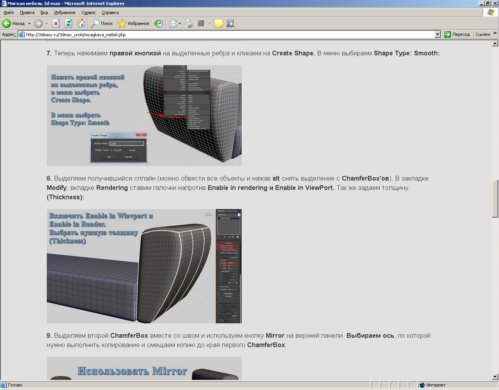This screenshot has height=390, width=499.
Task: Click the bold text 'правой кнопкой'
Action: tap(135, 53)
